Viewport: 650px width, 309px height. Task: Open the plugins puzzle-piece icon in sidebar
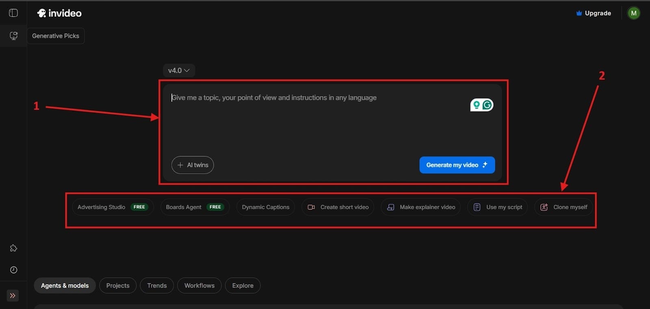coord(13,248)
